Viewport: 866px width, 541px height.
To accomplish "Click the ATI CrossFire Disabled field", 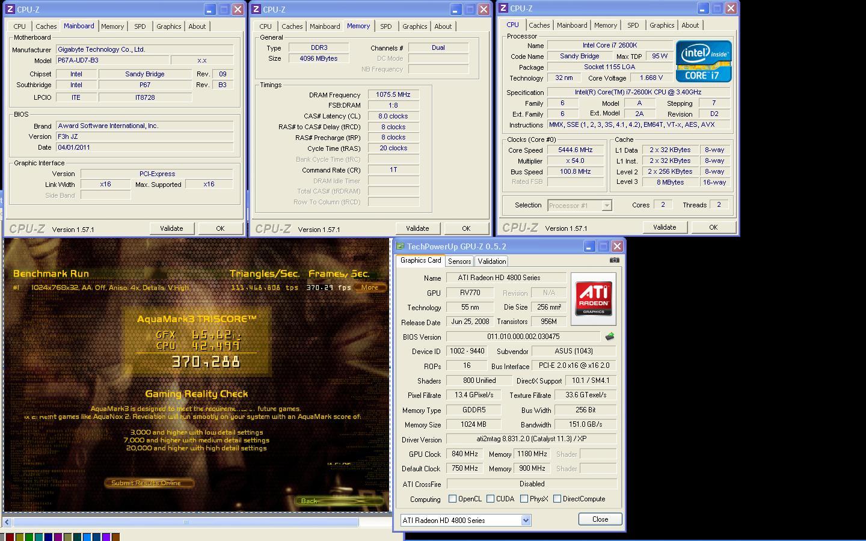I will click(x=532, y=484).
